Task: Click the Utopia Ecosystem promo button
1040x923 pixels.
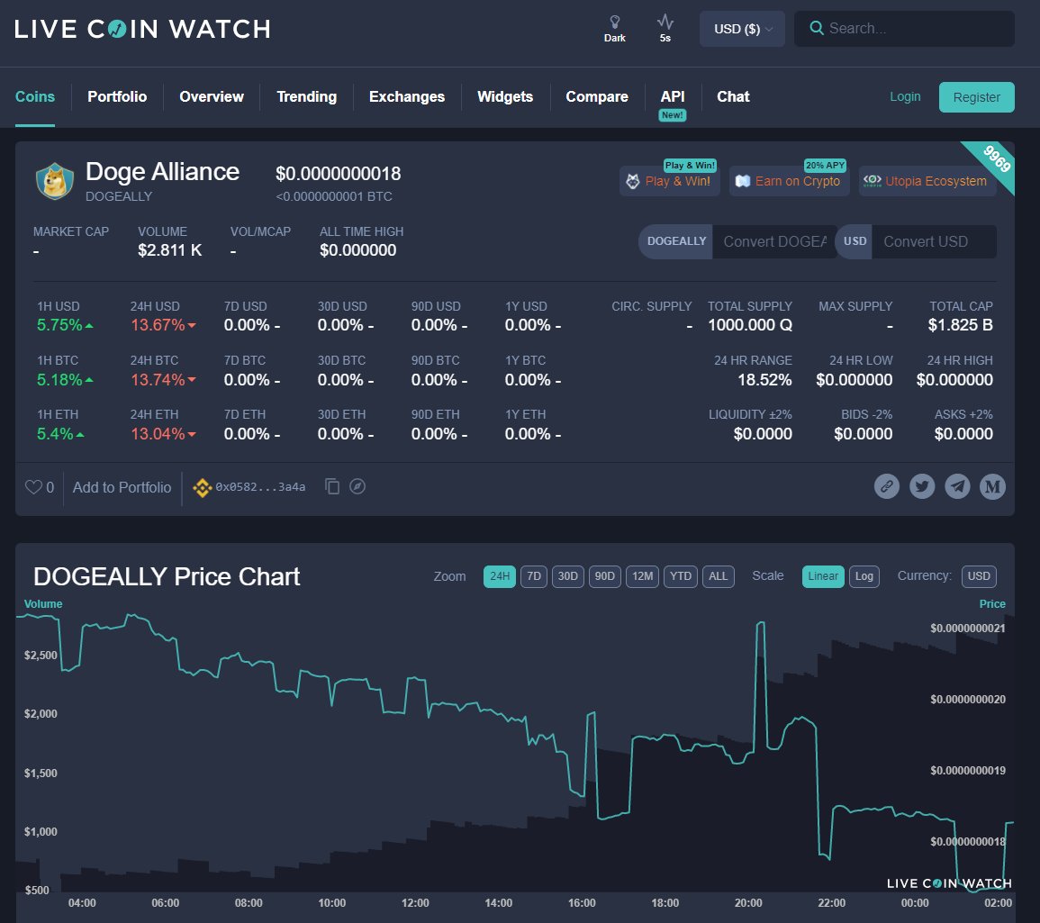Action: [x=927, y=181]
